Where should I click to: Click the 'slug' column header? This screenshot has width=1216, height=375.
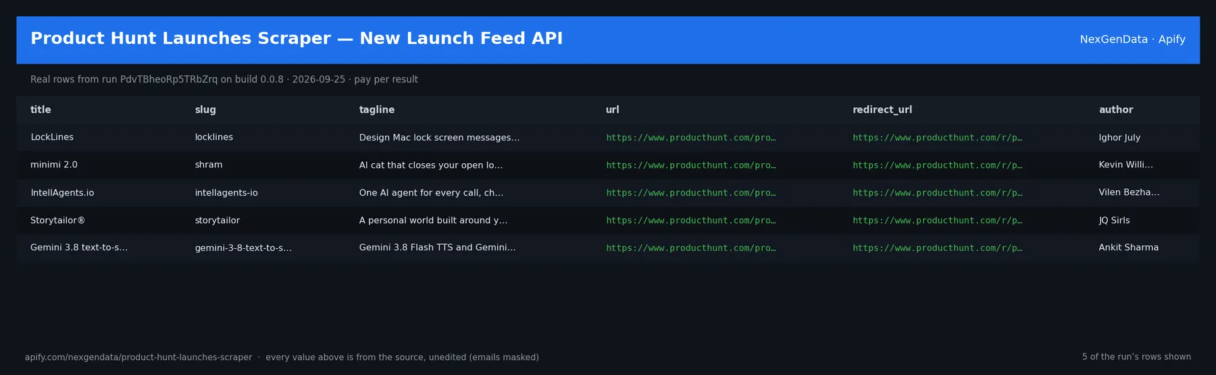pyautogui.click(x=205, y=110)
